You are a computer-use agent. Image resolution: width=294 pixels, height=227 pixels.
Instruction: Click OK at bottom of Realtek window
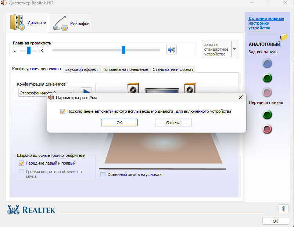[275, 221]
